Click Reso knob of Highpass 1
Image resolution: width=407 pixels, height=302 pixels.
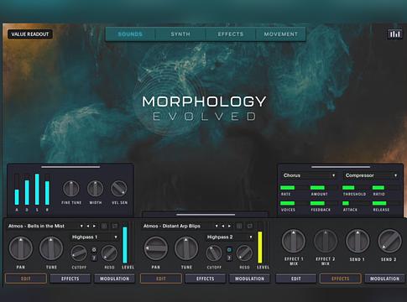pos(109,253)
